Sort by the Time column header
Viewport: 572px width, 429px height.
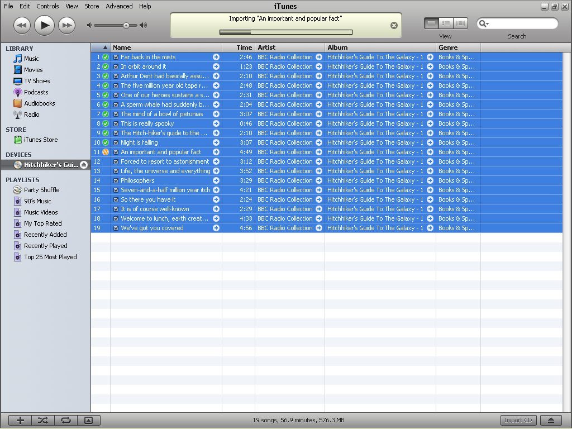pyautogui.click(x=239, y=47)
